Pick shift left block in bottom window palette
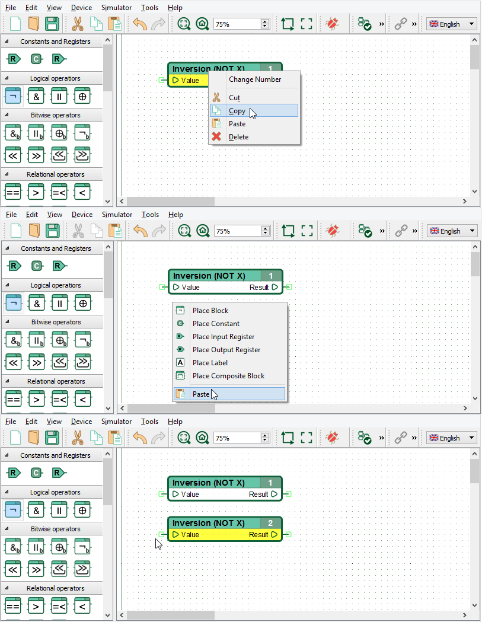The width and height of the screenshot is (482, 622). point(13,569)
